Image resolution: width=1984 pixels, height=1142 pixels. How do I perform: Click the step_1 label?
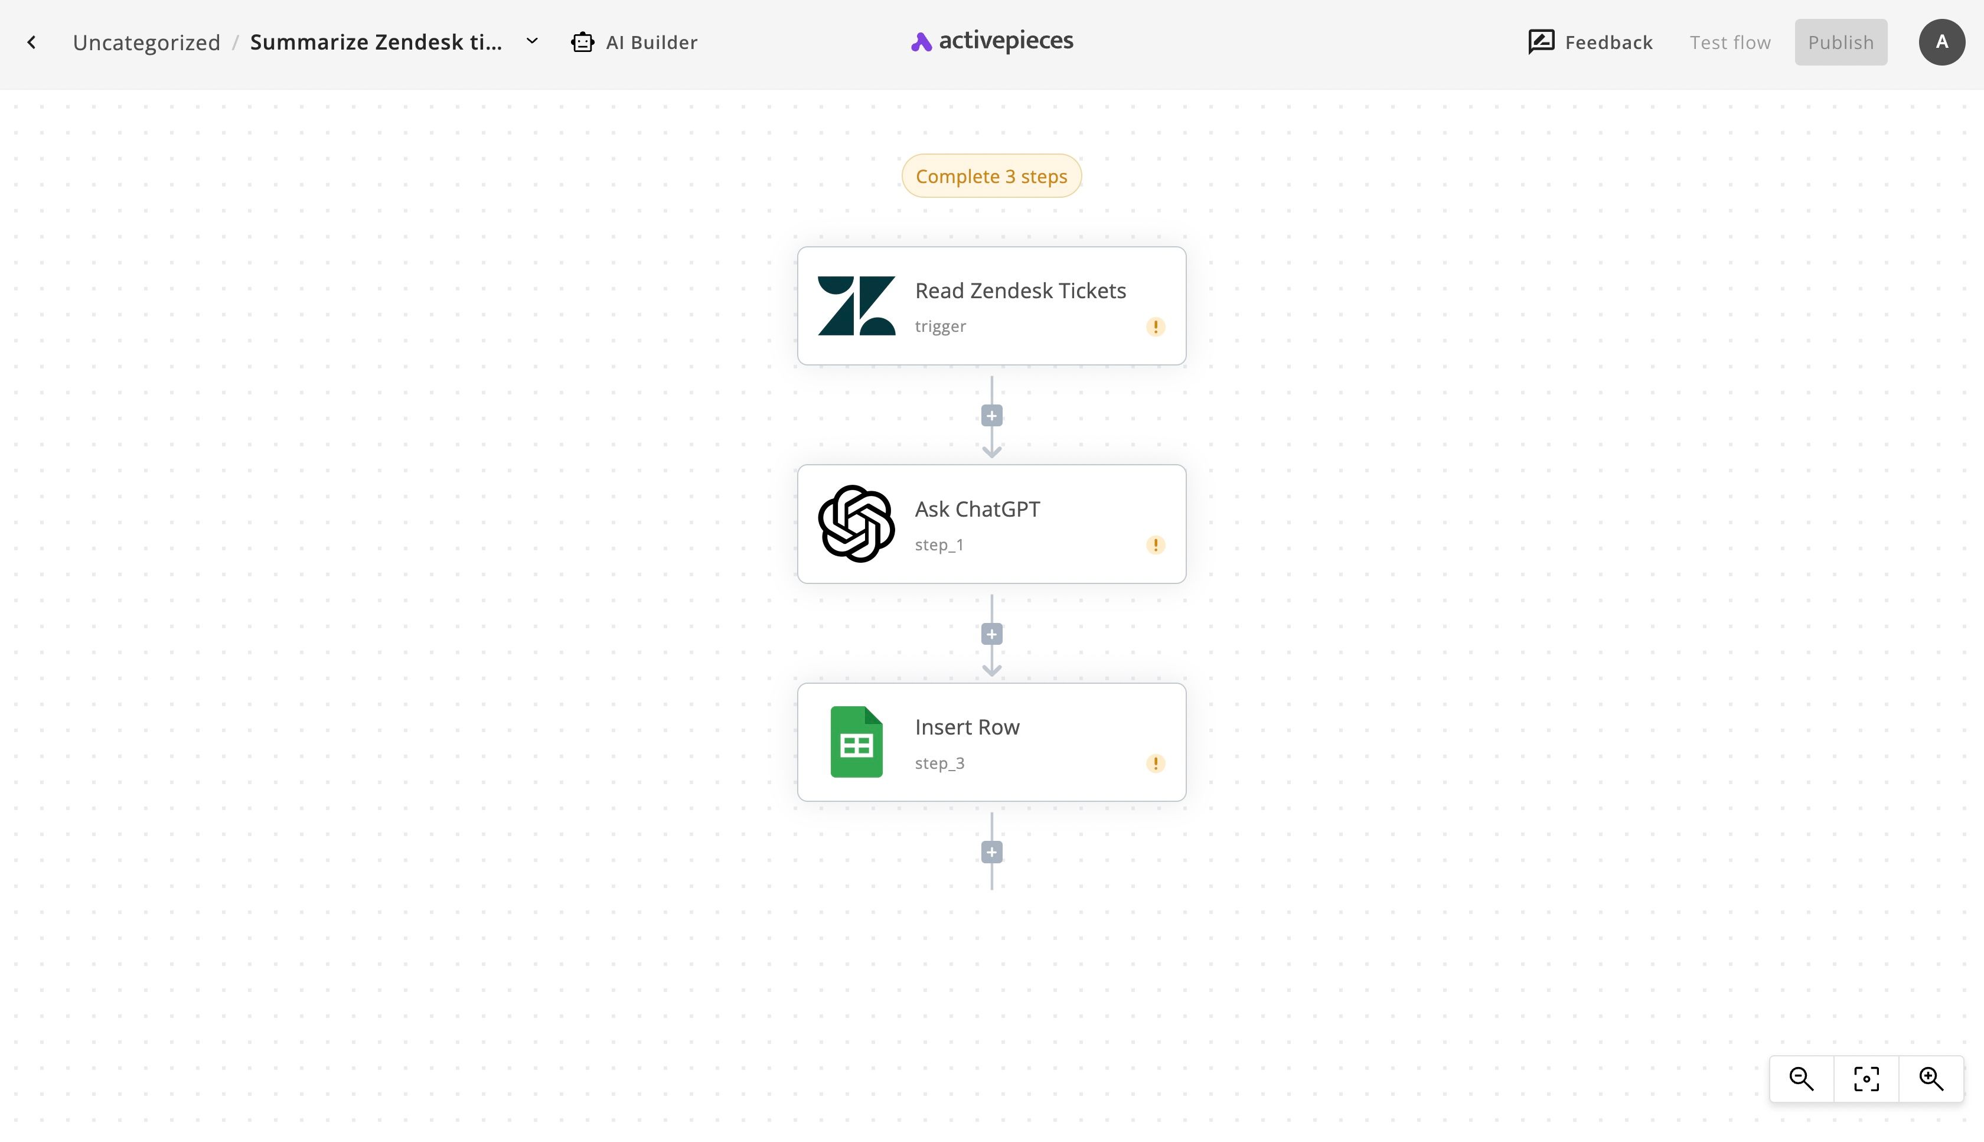(x=939, y=544)
